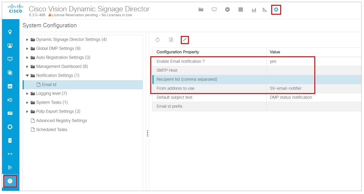Expand Dynamic Signage Director Settings folder

[27, 40]
